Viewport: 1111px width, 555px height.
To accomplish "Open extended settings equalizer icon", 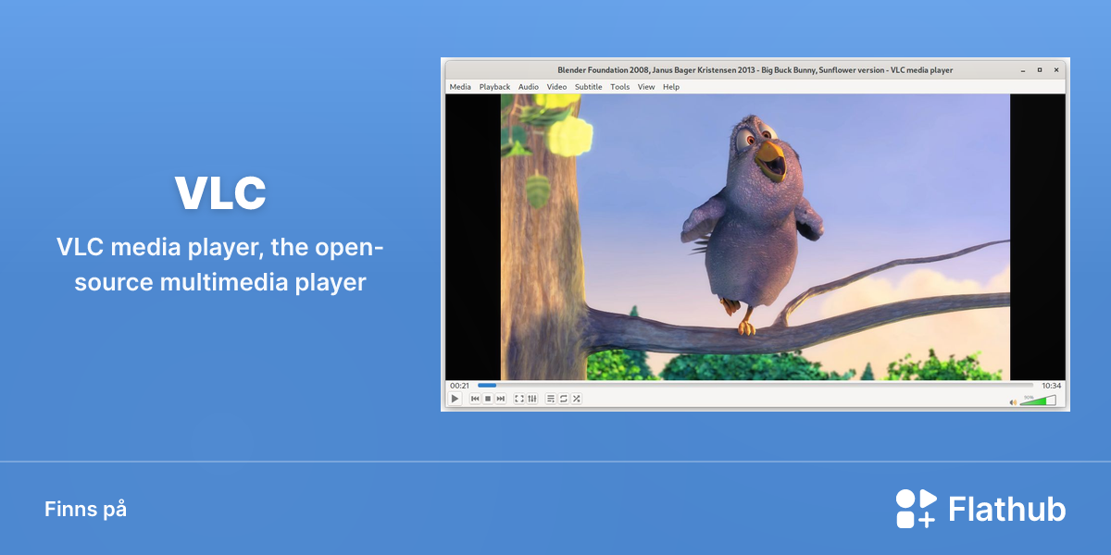I will tap(531, 399).
